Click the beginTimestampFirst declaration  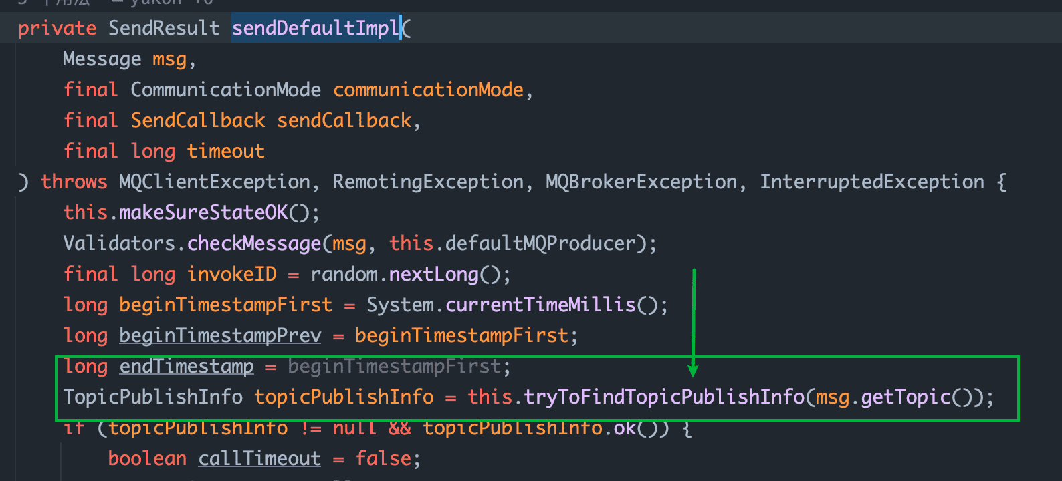[225, 305]
